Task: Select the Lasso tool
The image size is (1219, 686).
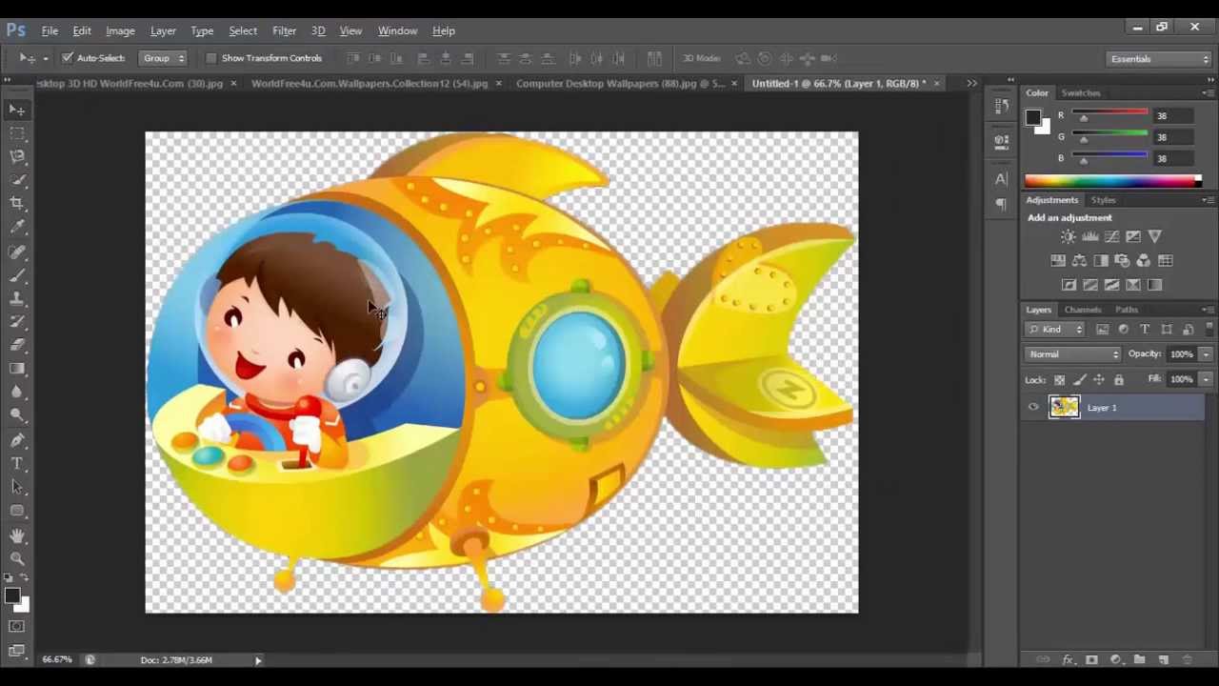Action: point(17,156)
